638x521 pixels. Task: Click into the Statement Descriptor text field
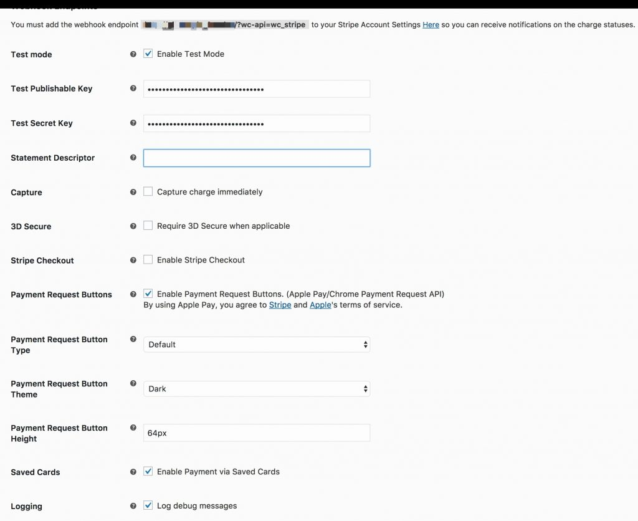256,158
